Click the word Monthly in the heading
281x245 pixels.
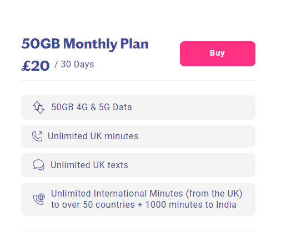click(x=91, y=44)
